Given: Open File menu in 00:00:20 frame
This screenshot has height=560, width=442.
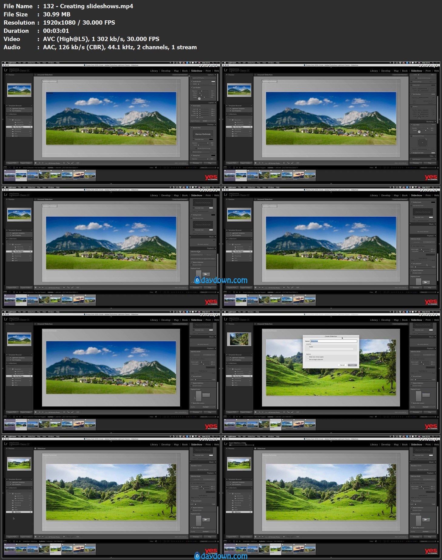Looking at the screenshot, I should [x=19, y=63].
